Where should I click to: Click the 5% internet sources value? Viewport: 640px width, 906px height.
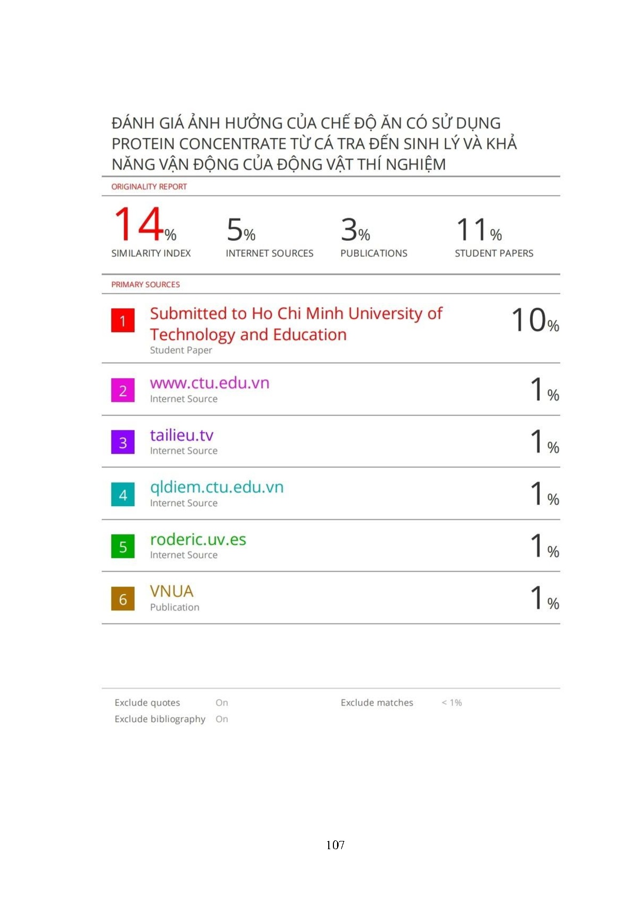click(241, 230)
